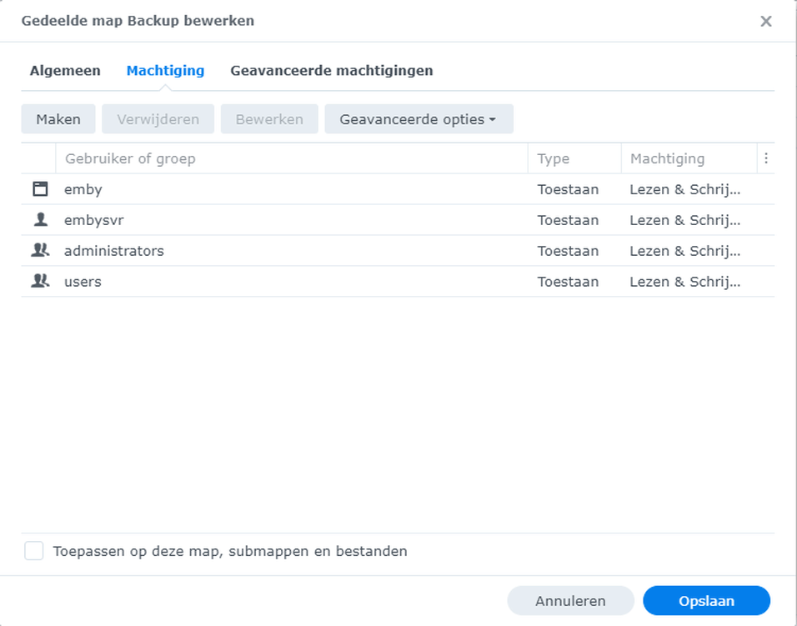Open Geavanceerde opties dropdown
797x626 pixels.
click(x=419, y=119)
